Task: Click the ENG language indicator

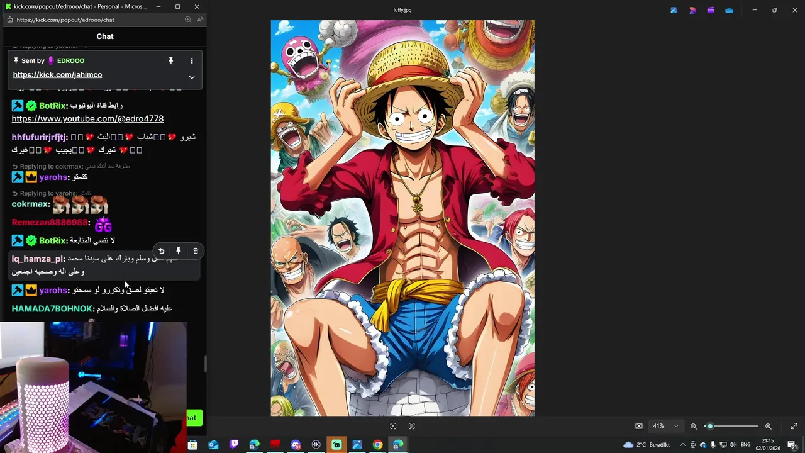Action: (x=746, y=445)
